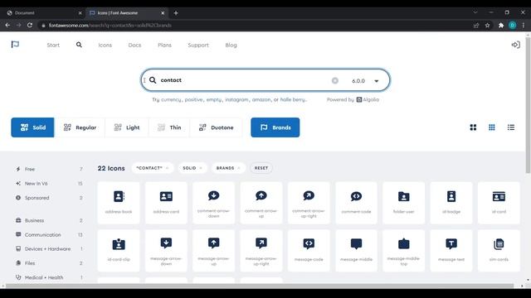
Task: Click the sign-in arrow icon
Action: click(516, 45)
